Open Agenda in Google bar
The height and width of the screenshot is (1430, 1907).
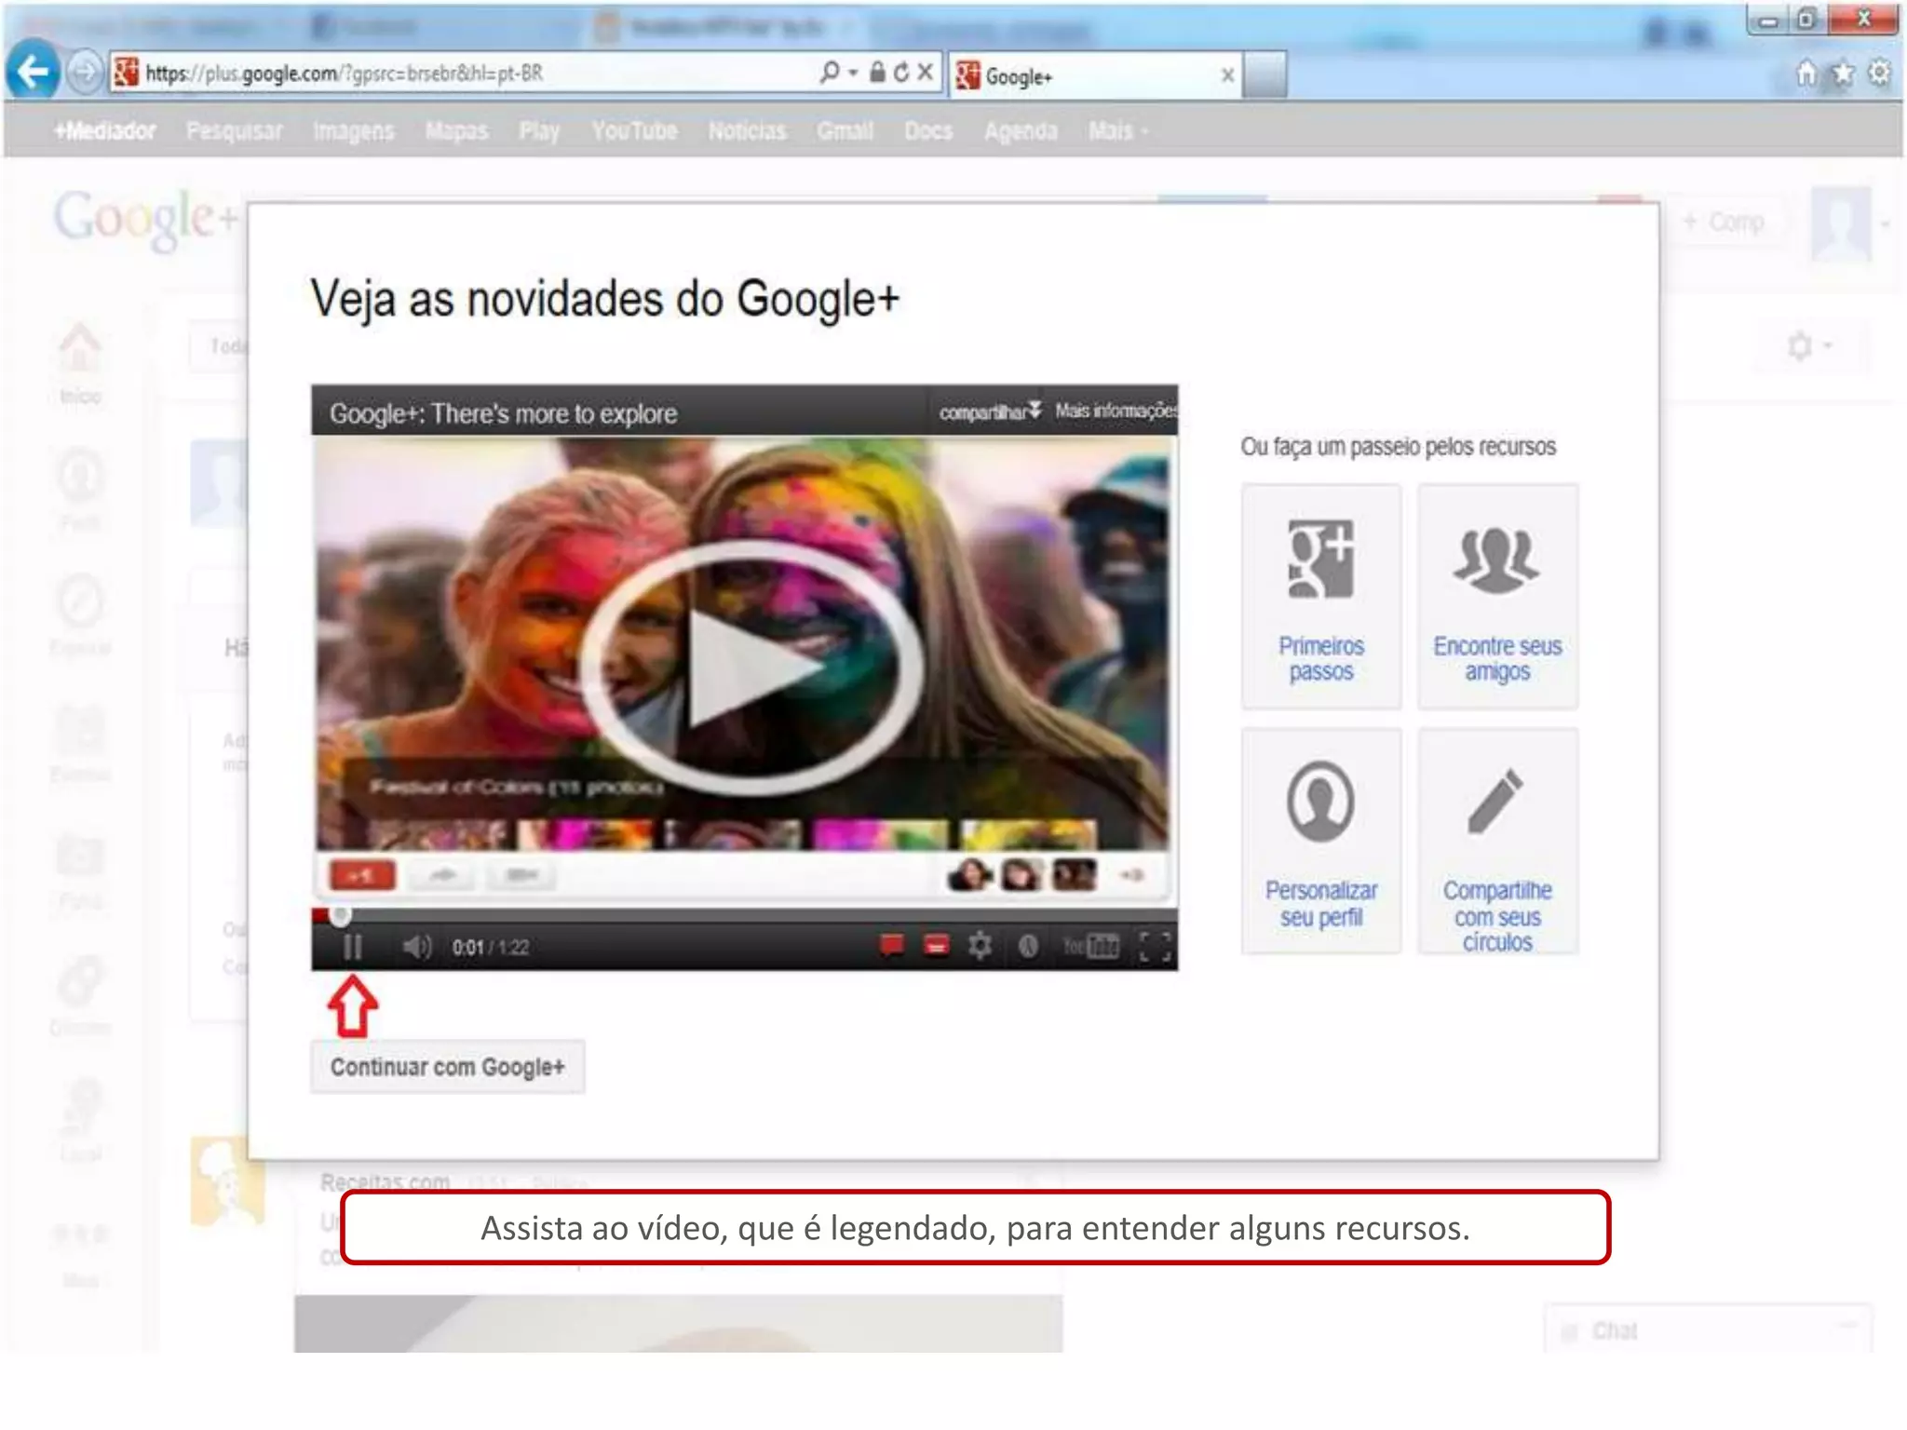pos(1021,131)
